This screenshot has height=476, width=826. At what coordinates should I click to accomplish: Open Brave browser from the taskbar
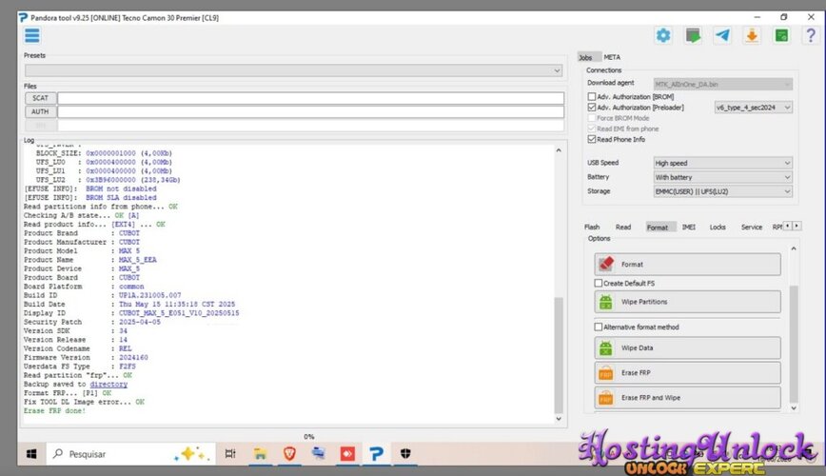pyautogui.click(x=289, y=453)
